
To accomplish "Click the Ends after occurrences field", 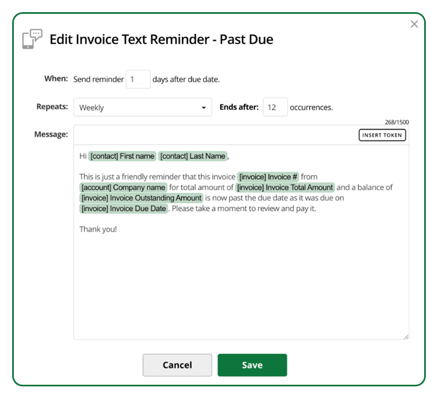I will coord(275,107).
